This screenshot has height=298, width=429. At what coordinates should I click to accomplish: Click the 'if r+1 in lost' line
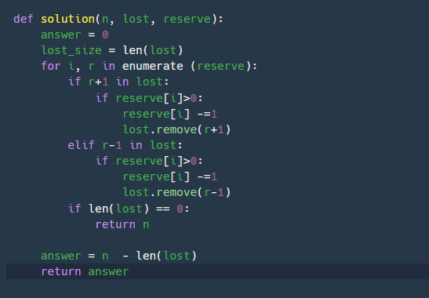coord(118,82)
